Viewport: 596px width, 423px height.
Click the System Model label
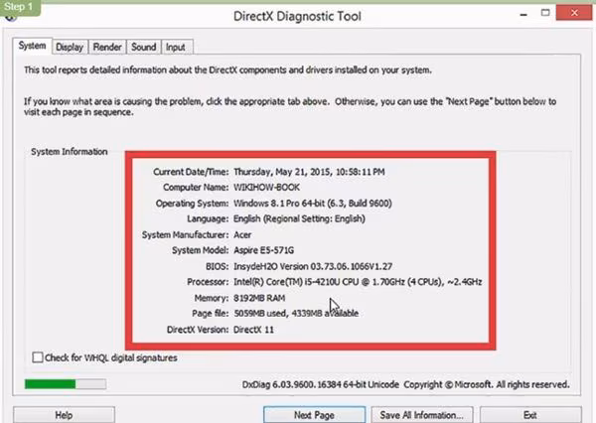tap(201, 250)
